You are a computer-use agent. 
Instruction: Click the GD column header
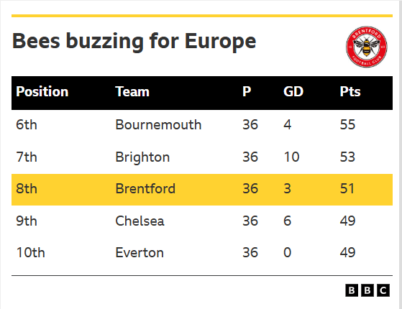point(293,91)
